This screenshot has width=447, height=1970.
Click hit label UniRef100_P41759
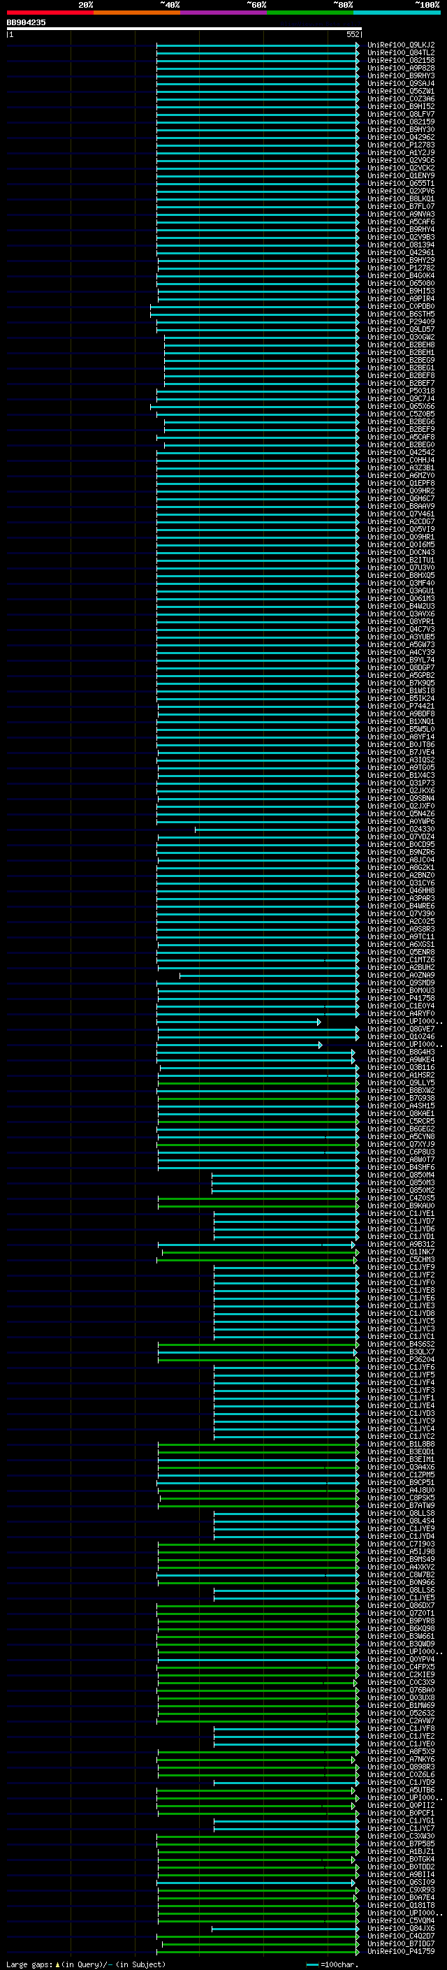pos(401,1952)
